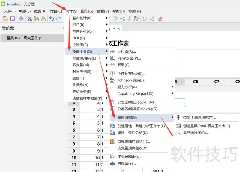Select 量具 R&R 研究工作表 in navigator
The width and height of the screenshot is (240, 172).
tap(24, 38)
